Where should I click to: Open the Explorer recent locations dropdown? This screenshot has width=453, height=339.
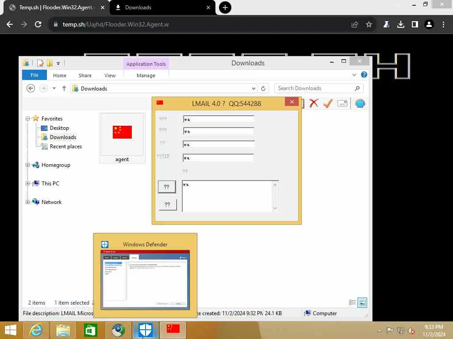54,88
